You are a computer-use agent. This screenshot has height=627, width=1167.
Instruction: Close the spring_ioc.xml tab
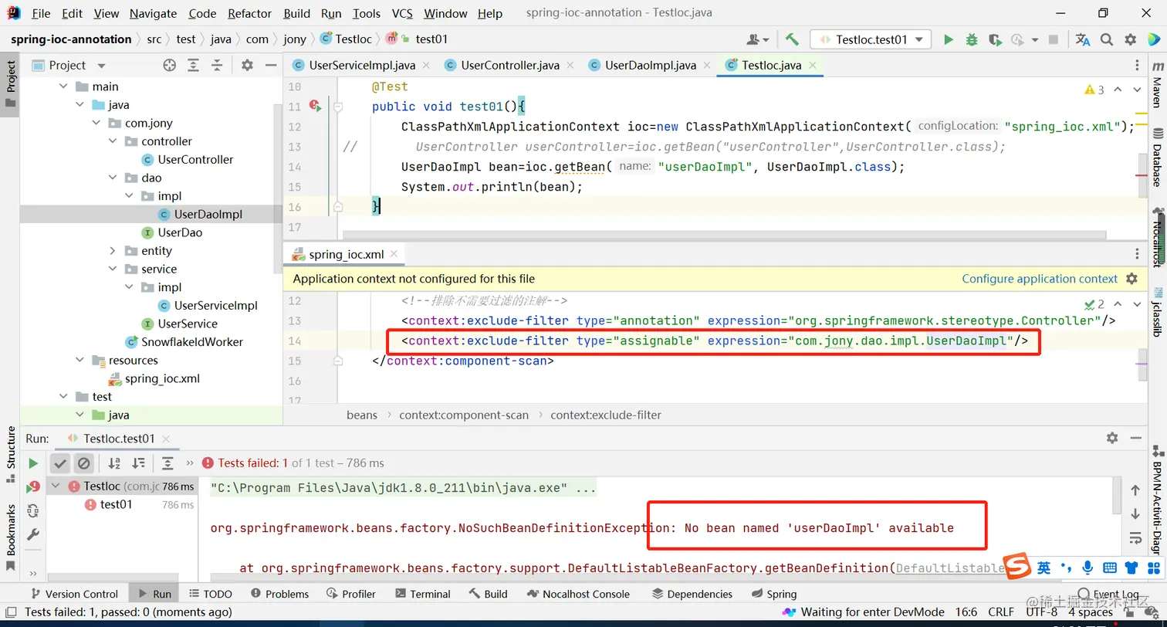(x=394, y=254)
